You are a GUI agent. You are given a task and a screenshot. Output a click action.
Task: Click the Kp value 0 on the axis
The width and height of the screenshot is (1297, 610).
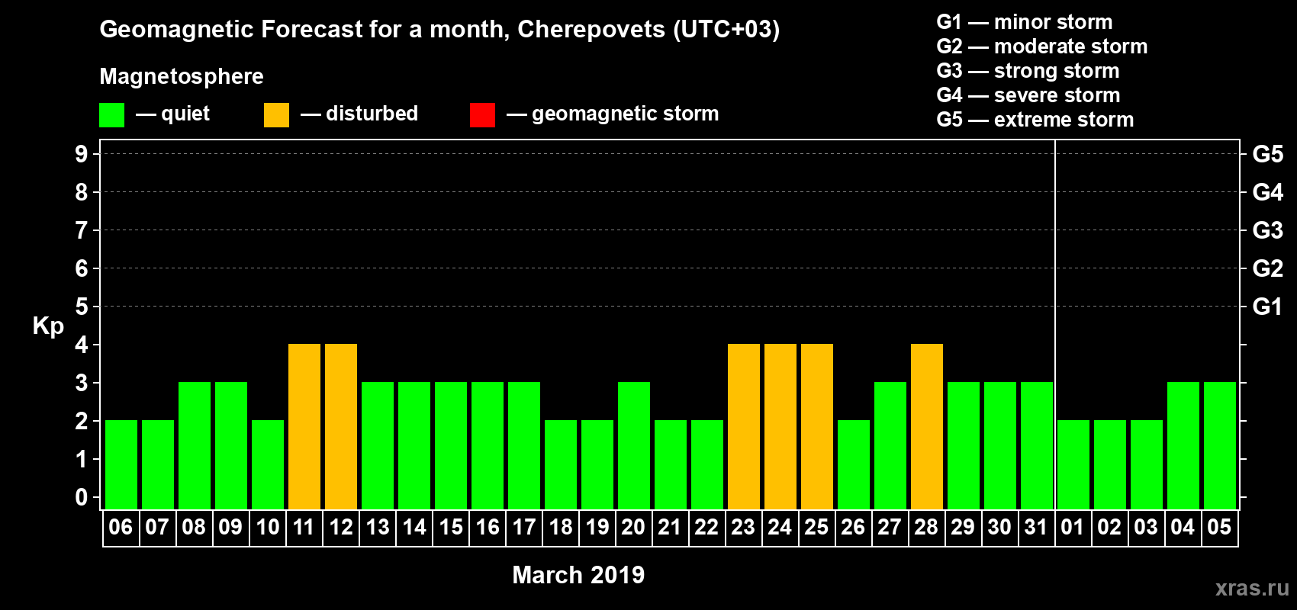82,497
